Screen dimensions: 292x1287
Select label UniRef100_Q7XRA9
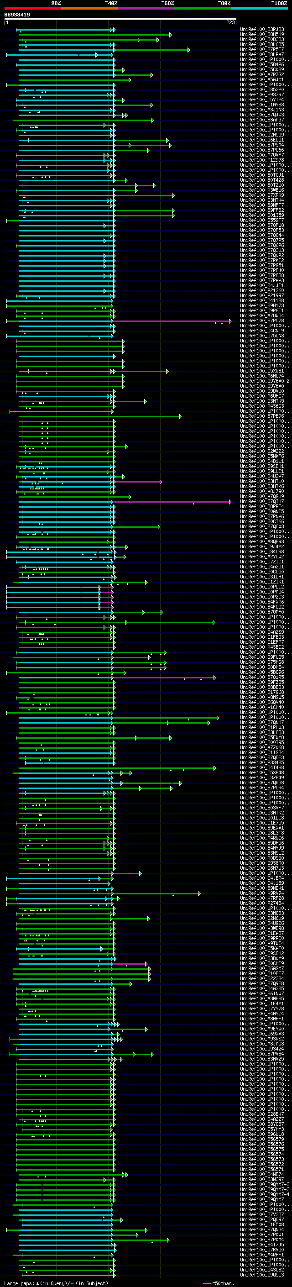pos(262,195)
